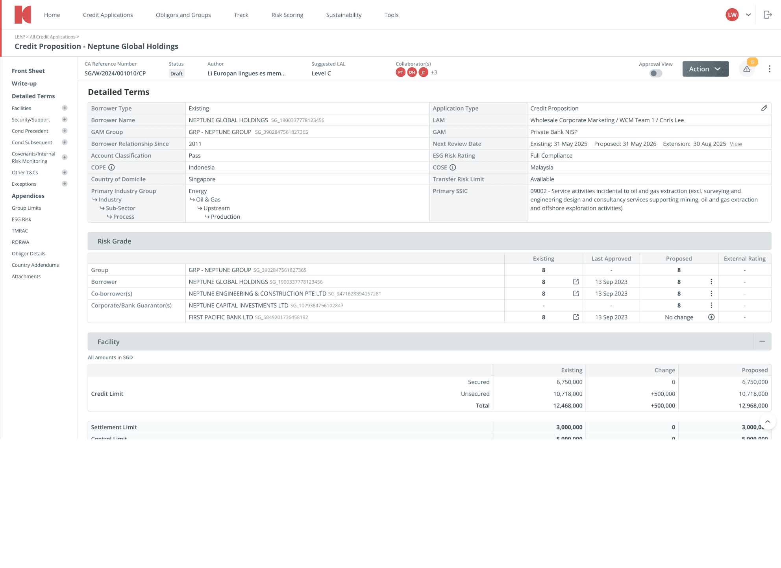This screenshot has height=568, width=781.
Task: Click the logout icon in top bar
Action: pyautogui.click(x=768, y=15)
